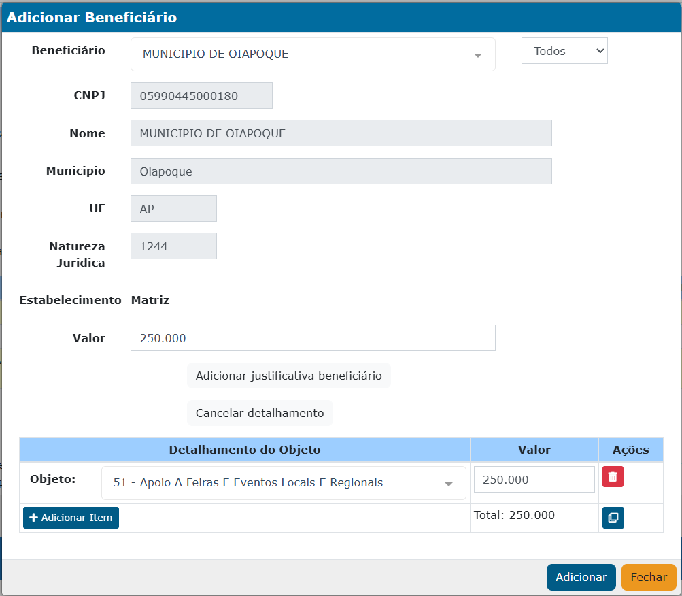Screen dimensions: 682x596
Task: Click the Total: 250.000 text
Action: click(x=514, y=515)
